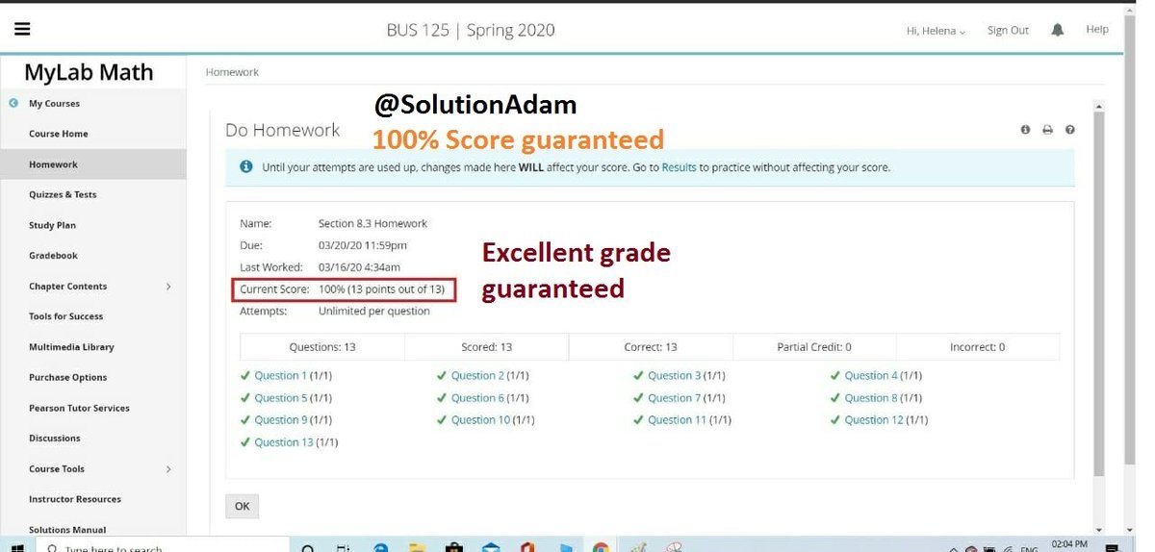
Task: Click the inner panel scrollbar up arrow
Action: click(x=1099, y=105)
